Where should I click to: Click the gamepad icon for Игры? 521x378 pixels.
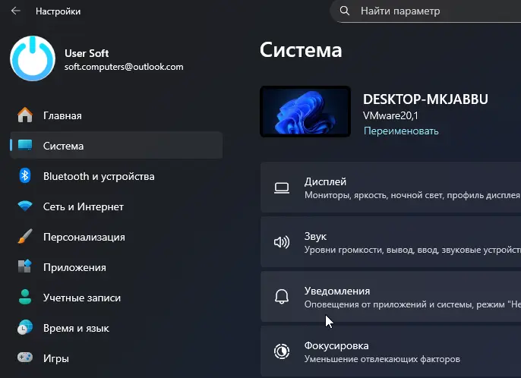(25, 358)
